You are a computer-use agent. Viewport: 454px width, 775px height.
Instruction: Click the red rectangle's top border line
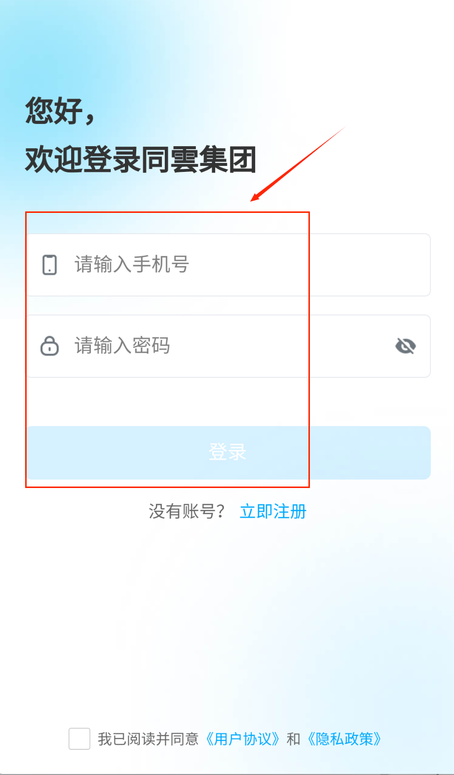pos(167,212)
